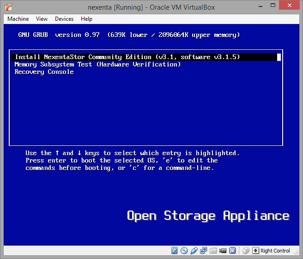Click the hard disk activity status icon
This screenshot has width=303, height=259.
[174, 251]
